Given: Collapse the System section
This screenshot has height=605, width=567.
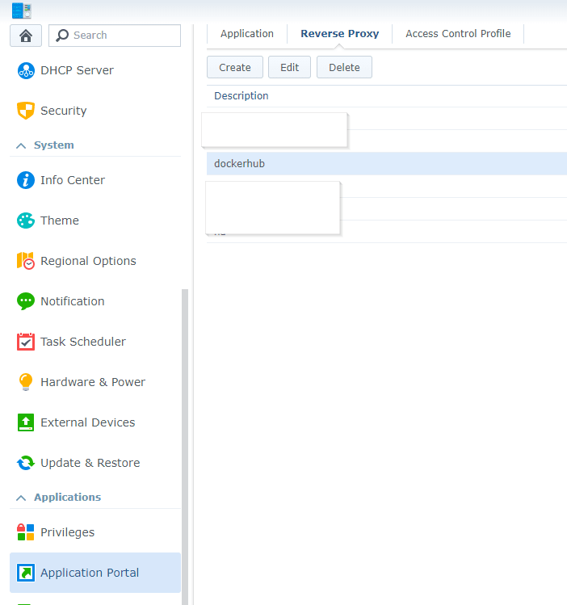Looking at the screenshot, I should 21,145.
